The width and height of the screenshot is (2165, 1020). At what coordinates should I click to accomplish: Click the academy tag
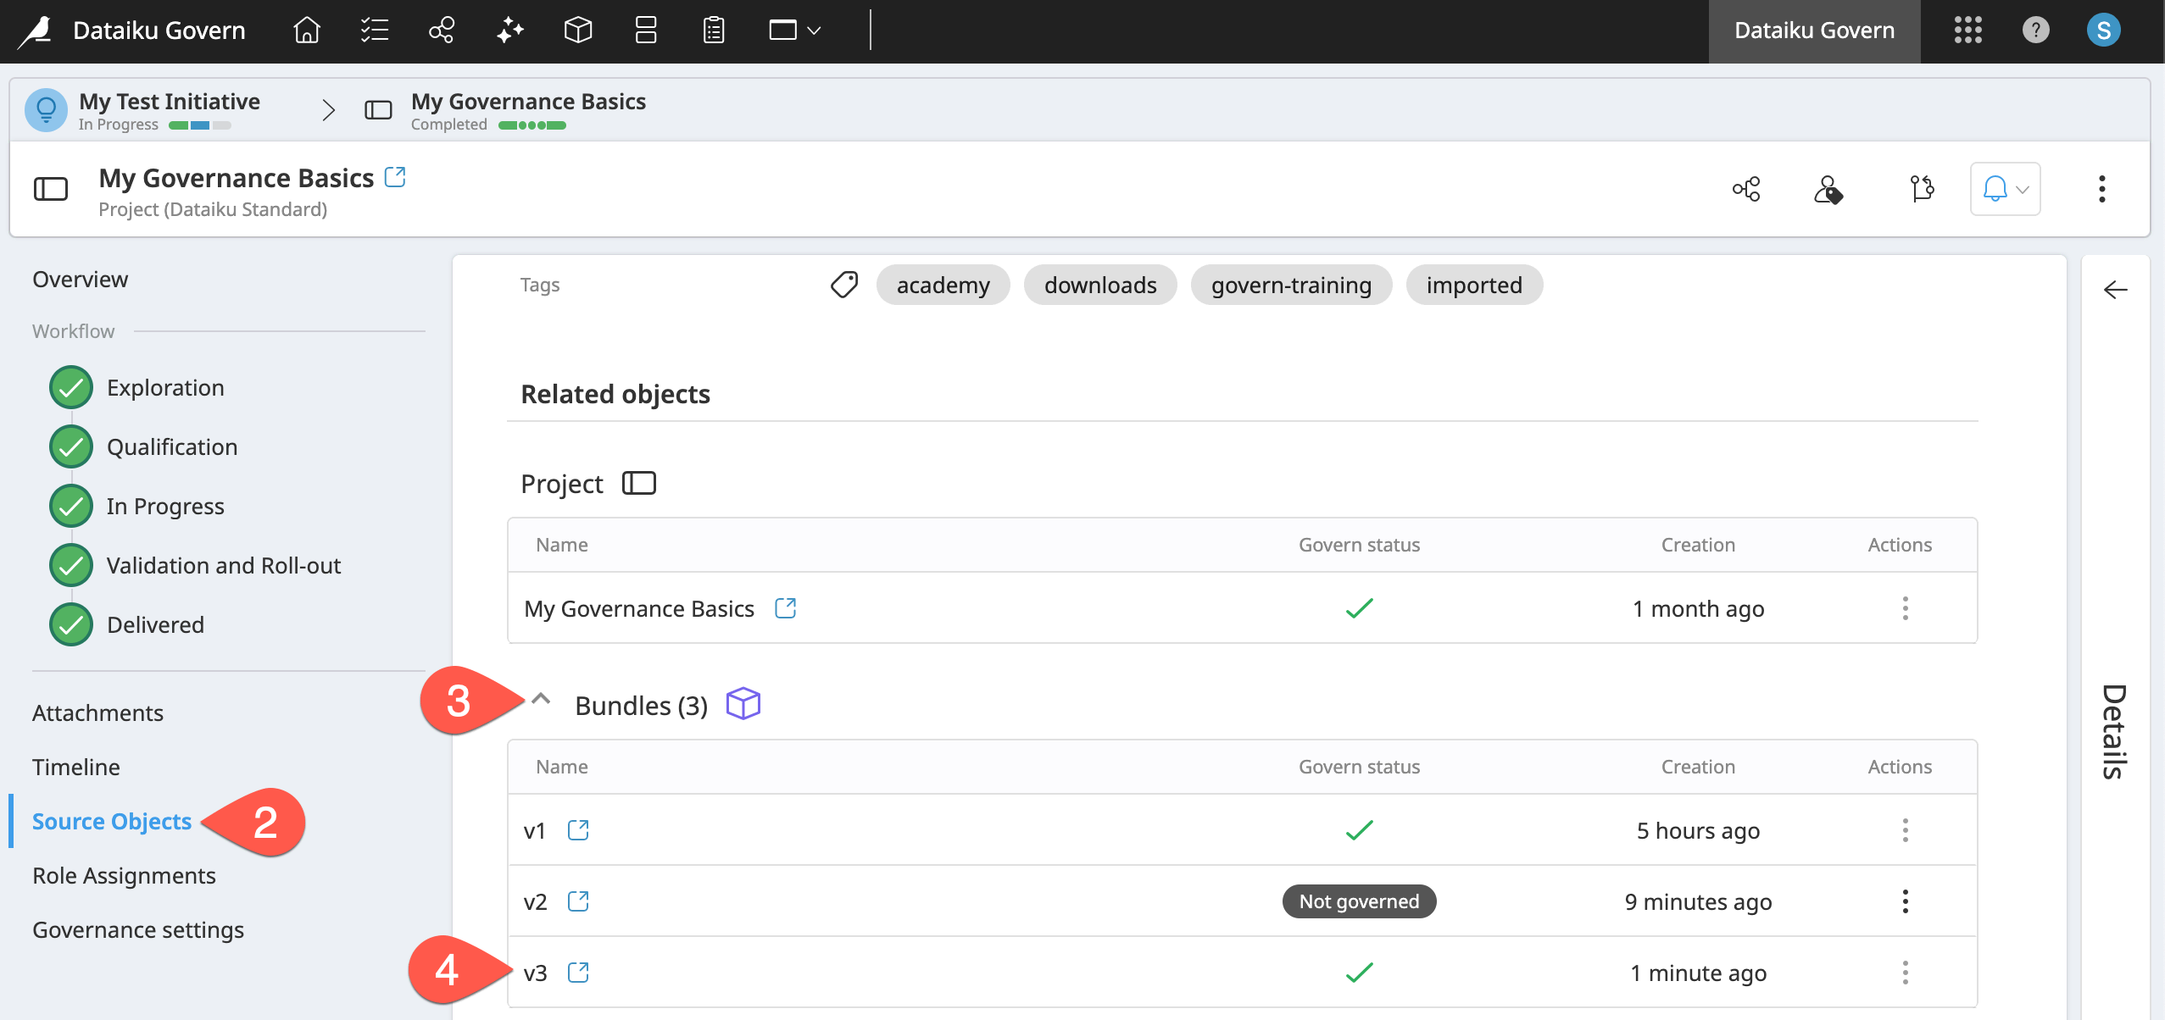tap(943, 285)
